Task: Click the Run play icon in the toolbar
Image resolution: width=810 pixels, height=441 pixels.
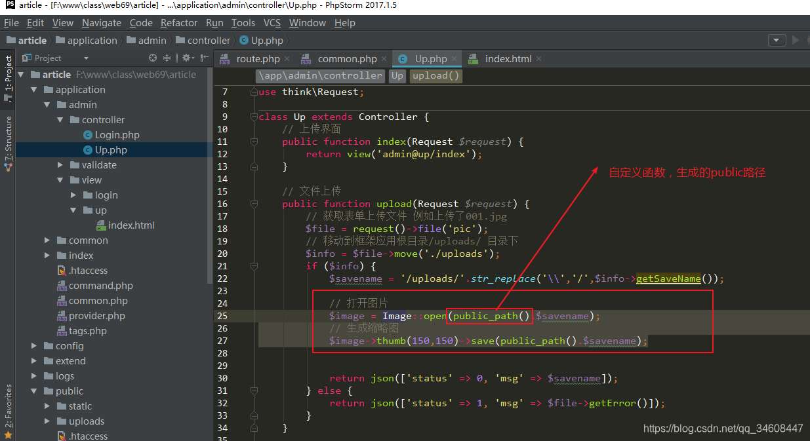Action: coord(796,40)
